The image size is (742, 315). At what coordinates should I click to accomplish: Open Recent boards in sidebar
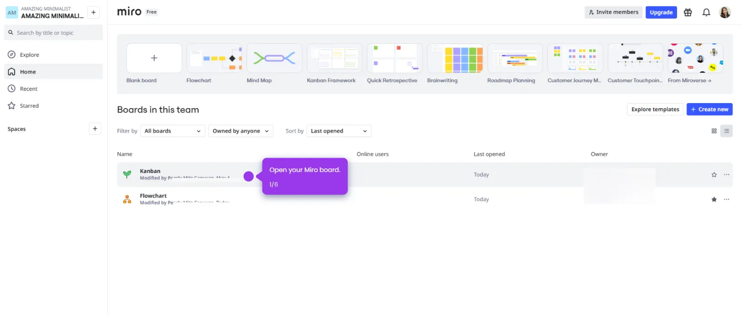53,89
